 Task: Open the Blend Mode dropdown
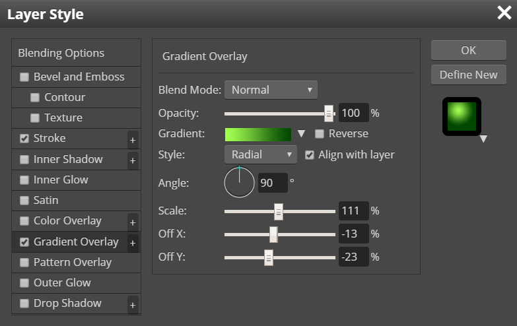tap(271, 90)
